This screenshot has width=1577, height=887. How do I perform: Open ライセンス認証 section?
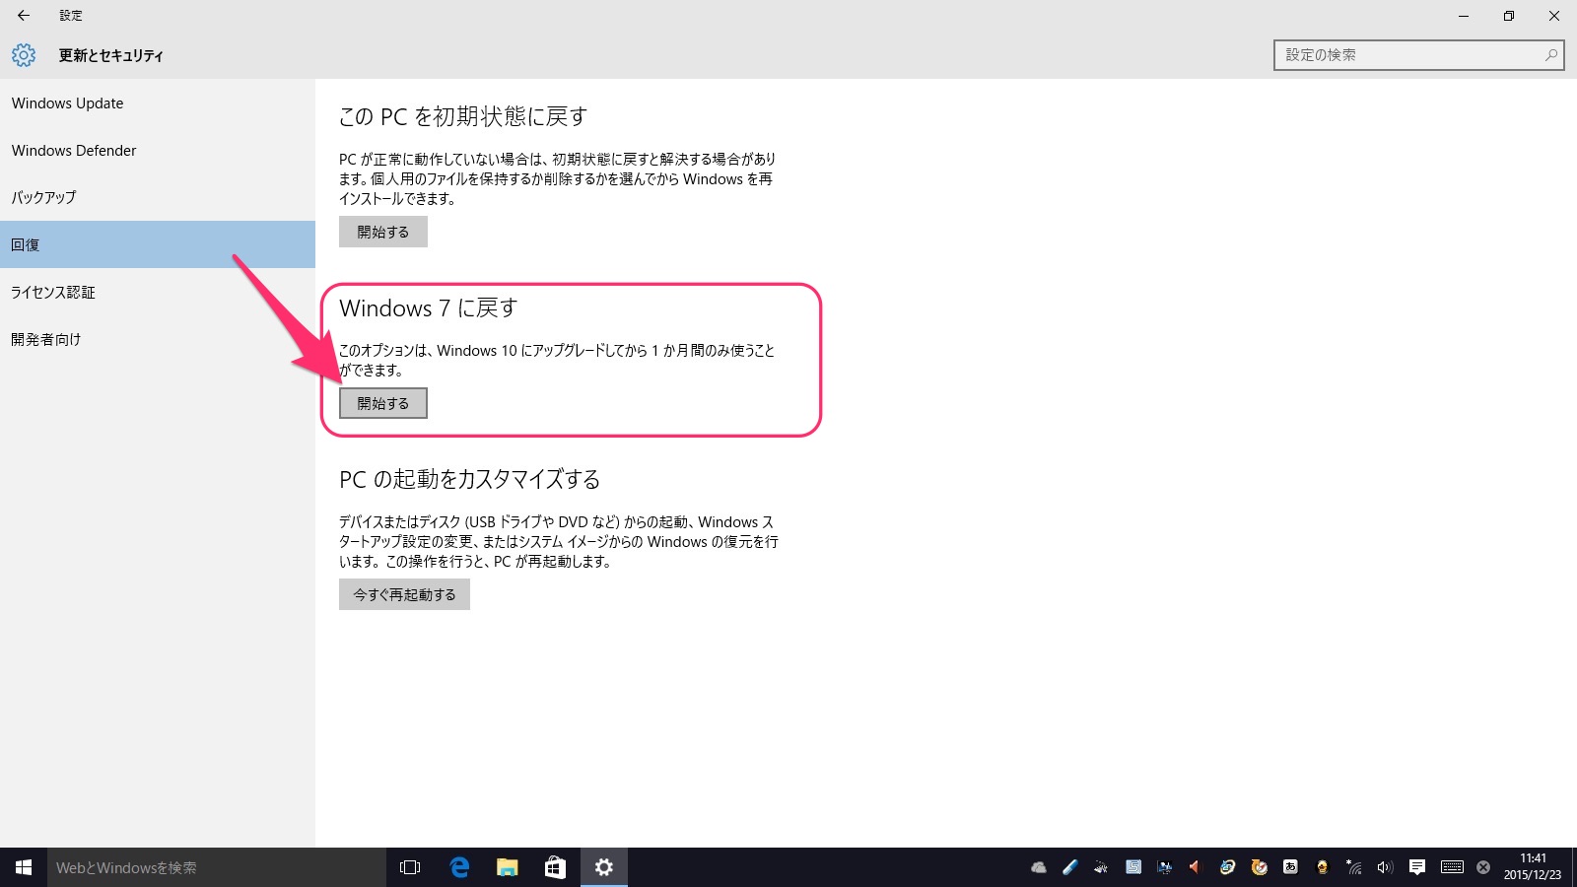tap(158, 292)
